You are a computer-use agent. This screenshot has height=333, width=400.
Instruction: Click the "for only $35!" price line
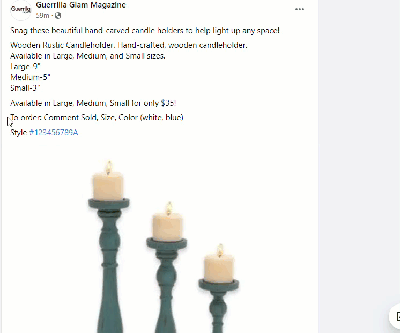(93, 103)
